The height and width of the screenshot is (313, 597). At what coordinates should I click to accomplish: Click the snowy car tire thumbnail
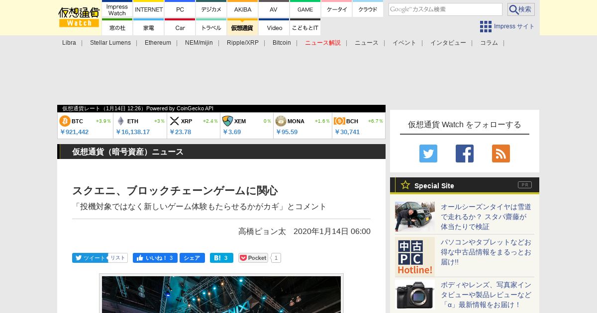click(x=415, y=217)
